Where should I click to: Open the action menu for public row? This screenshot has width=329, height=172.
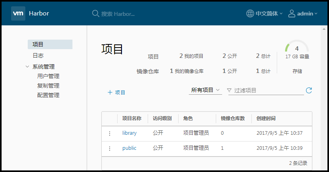[x=110, y=149]
